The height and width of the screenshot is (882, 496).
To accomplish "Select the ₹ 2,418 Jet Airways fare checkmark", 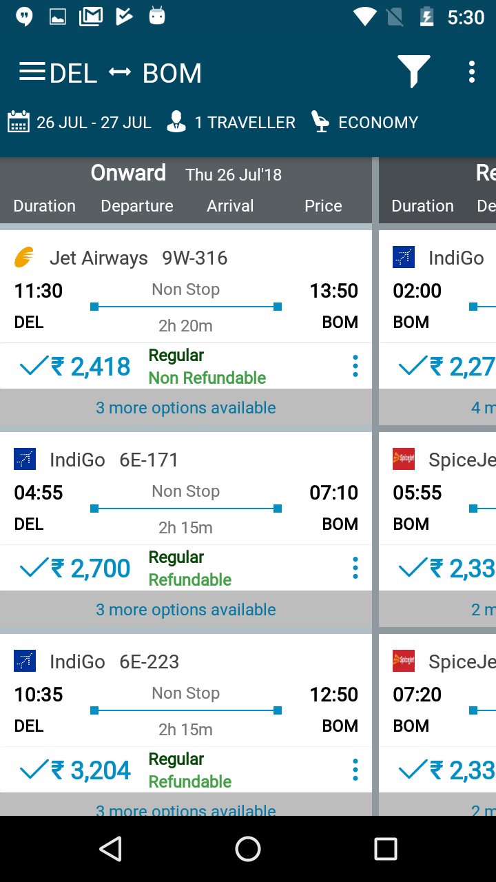I will [33, 367].
